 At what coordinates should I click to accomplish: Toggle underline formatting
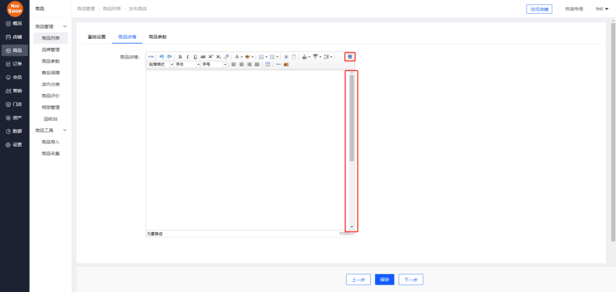[195, 56]
